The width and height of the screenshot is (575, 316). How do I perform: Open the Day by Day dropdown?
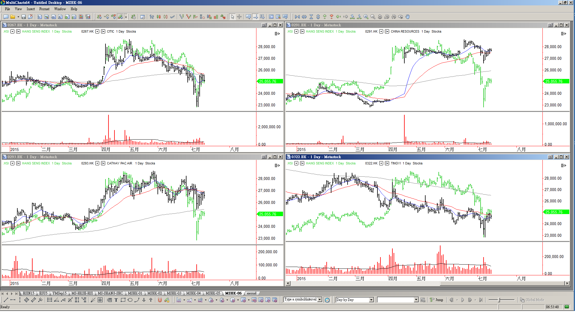point(371,300)
